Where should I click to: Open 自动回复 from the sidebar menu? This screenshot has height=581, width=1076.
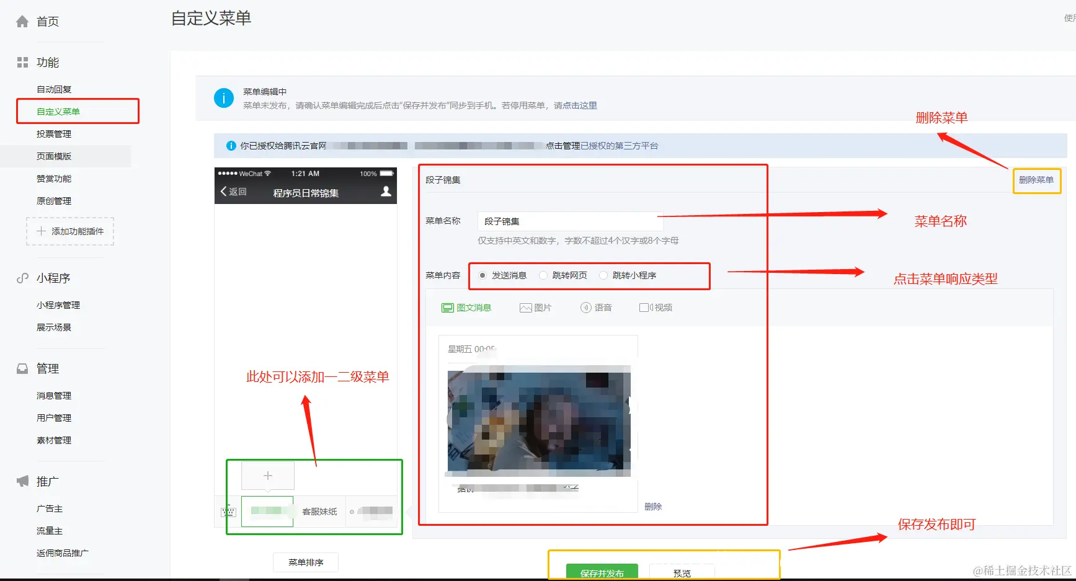(55, 89)
